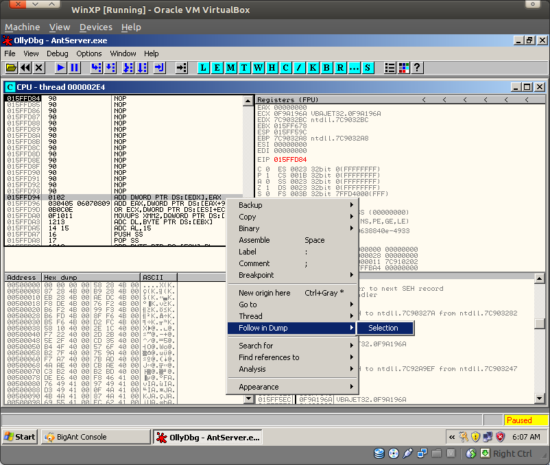Choose Assemble from context menu

coord(293,240)
